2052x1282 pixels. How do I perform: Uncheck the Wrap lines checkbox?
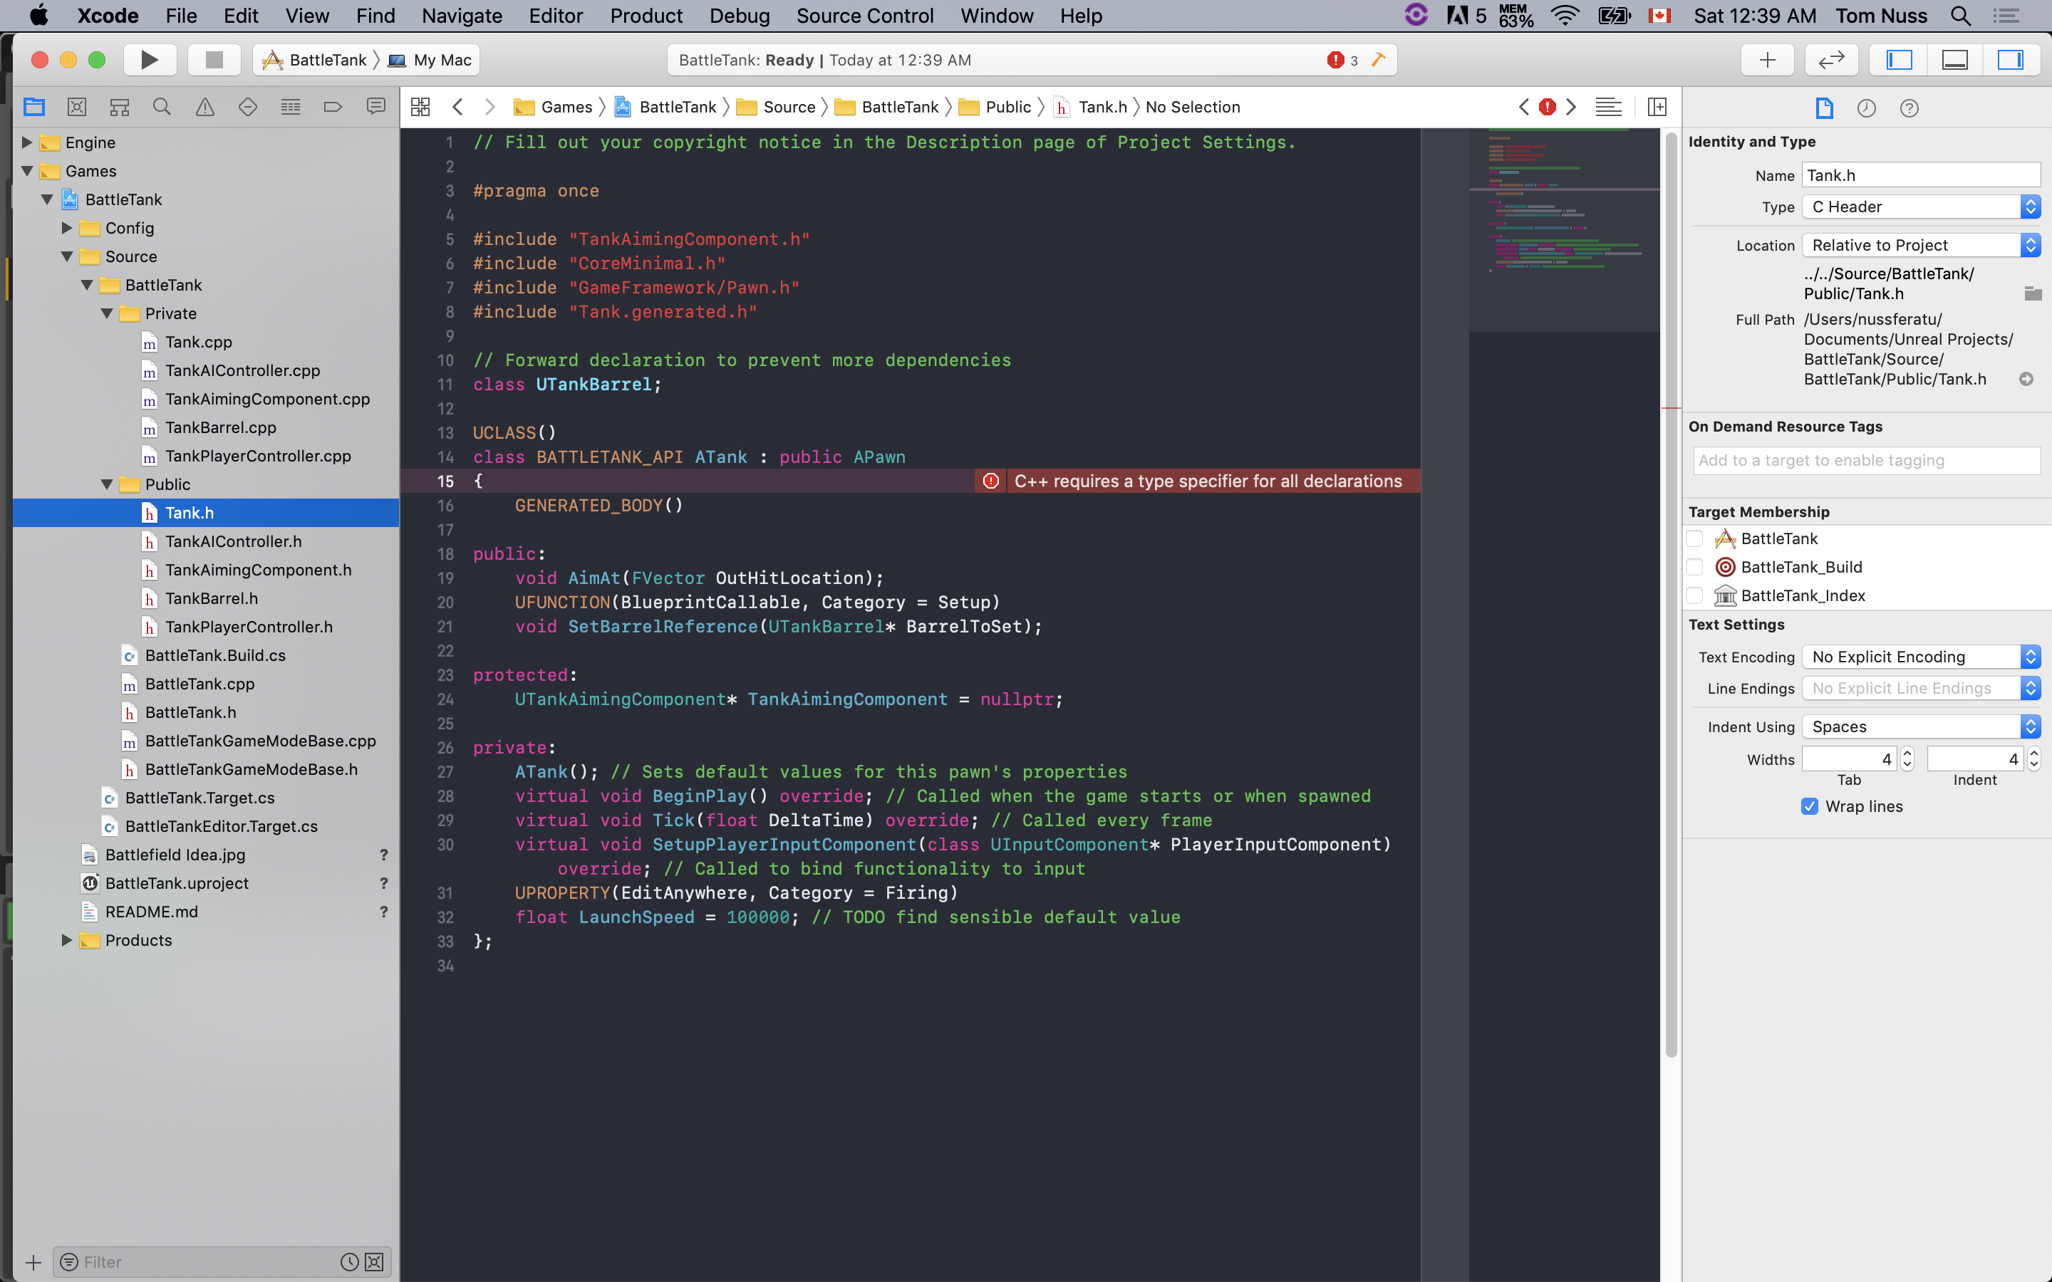[x=1810, y=806]
